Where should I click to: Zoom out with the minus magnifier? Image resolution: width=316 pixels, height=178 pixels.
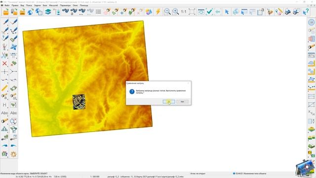click(167, 12)
